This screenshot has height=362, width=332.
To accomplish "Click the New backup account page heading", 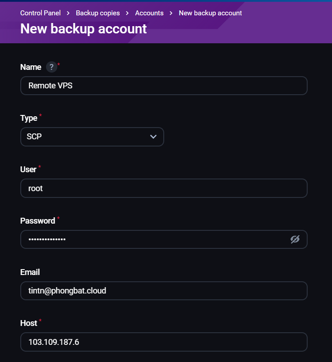I will 83,29.
